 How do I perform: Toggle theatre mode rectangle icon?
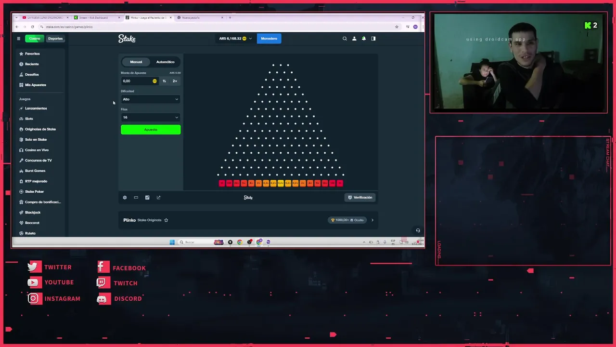pos(136,198)
